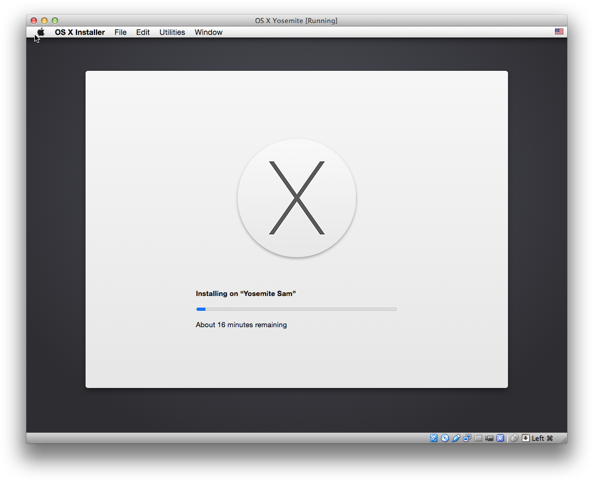The image size is (593, 481).
Task: Open the Utilities menu
Action: point(172,32)
